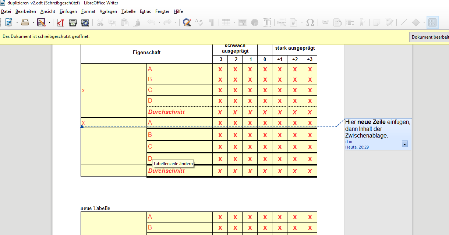Click the Insert footnote icon

tap(337, 22)
